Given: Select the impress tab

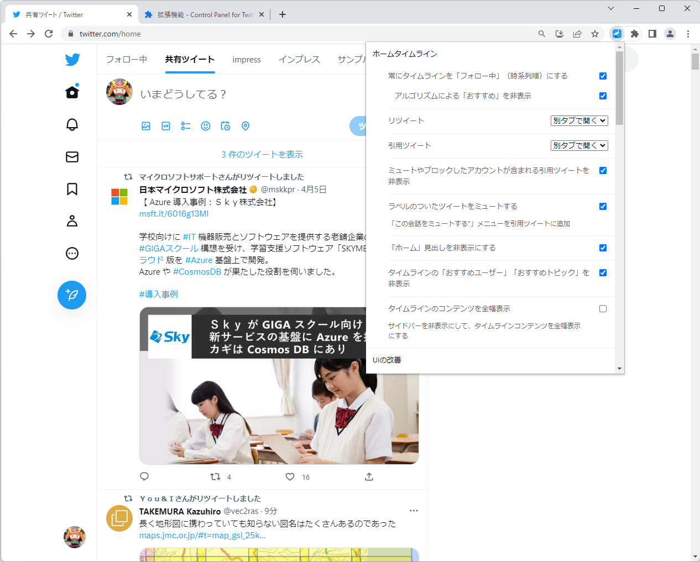Looking at the screenshot, I should [247, 59].
